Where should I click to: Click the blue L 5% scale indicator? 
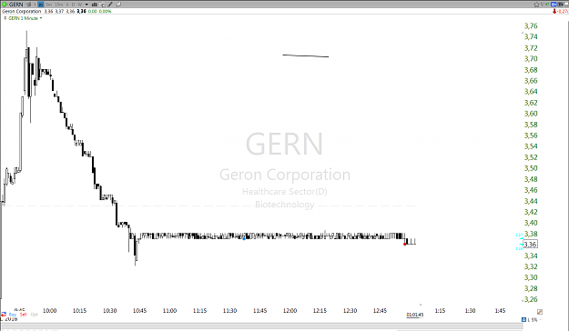point(530,320)
